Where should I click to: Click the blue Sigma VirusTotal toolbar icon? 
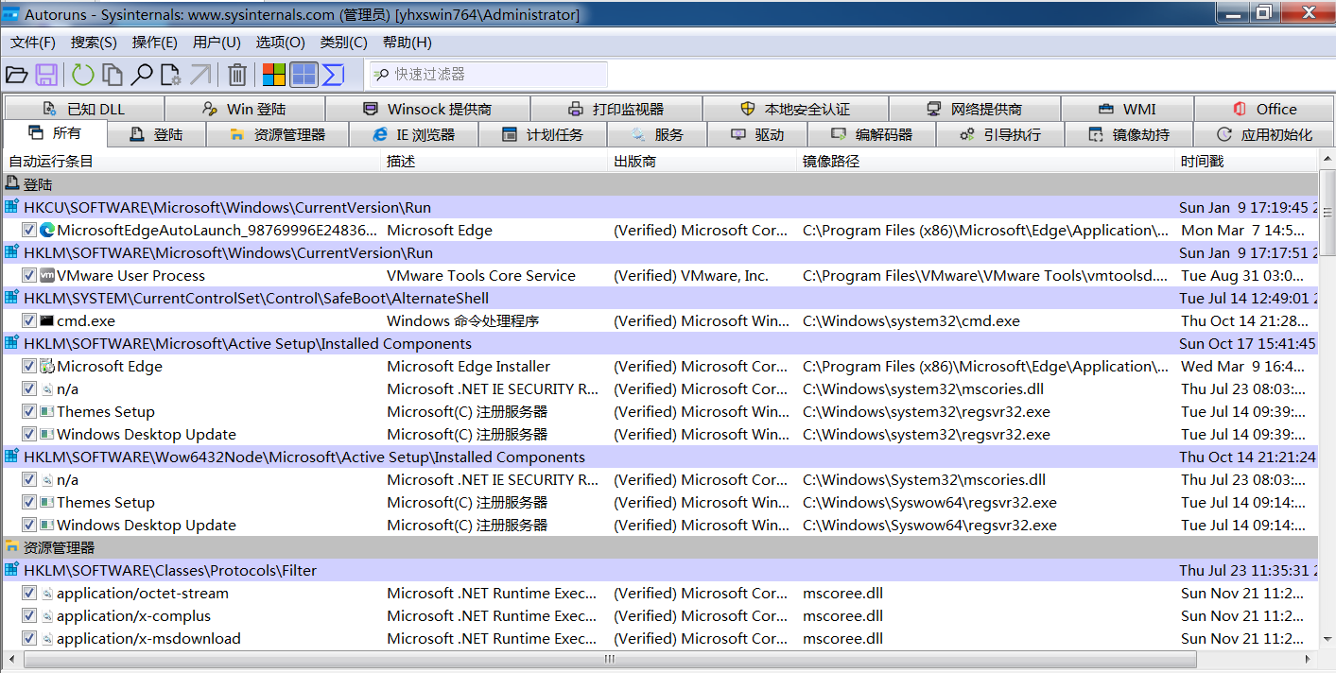[333, 75]
